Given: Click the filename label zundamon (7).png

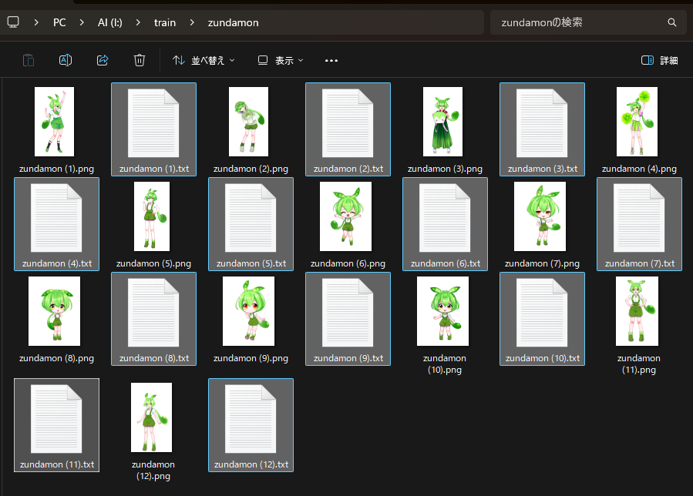Looking at the screenshot, I should point(542,263).
